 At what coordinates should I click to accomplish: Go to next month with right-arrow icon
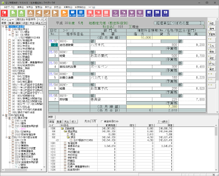point(55,13)
